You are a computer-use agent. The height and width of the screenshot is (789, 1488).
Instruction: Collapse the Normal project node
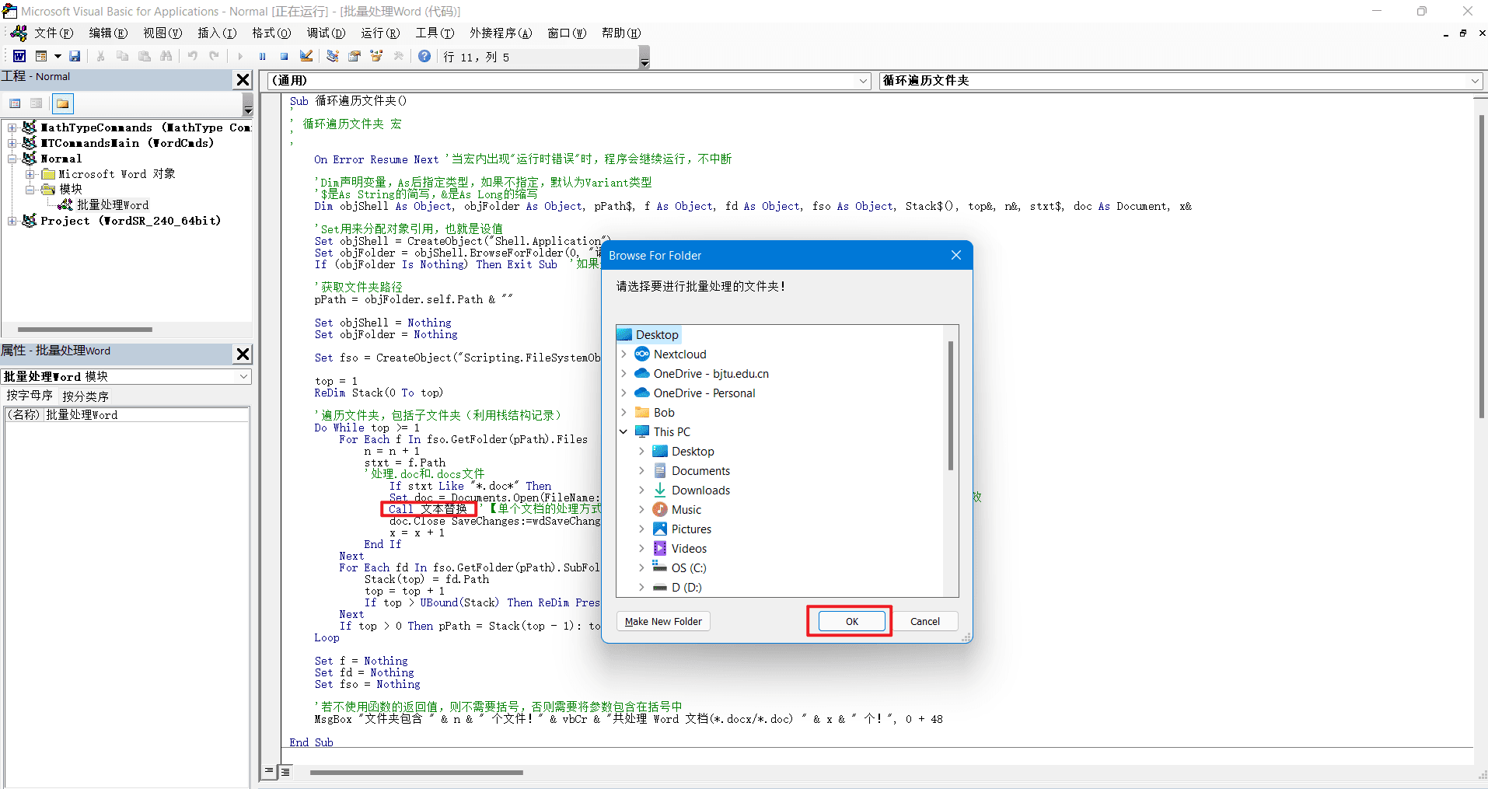(x=12, y=159)
